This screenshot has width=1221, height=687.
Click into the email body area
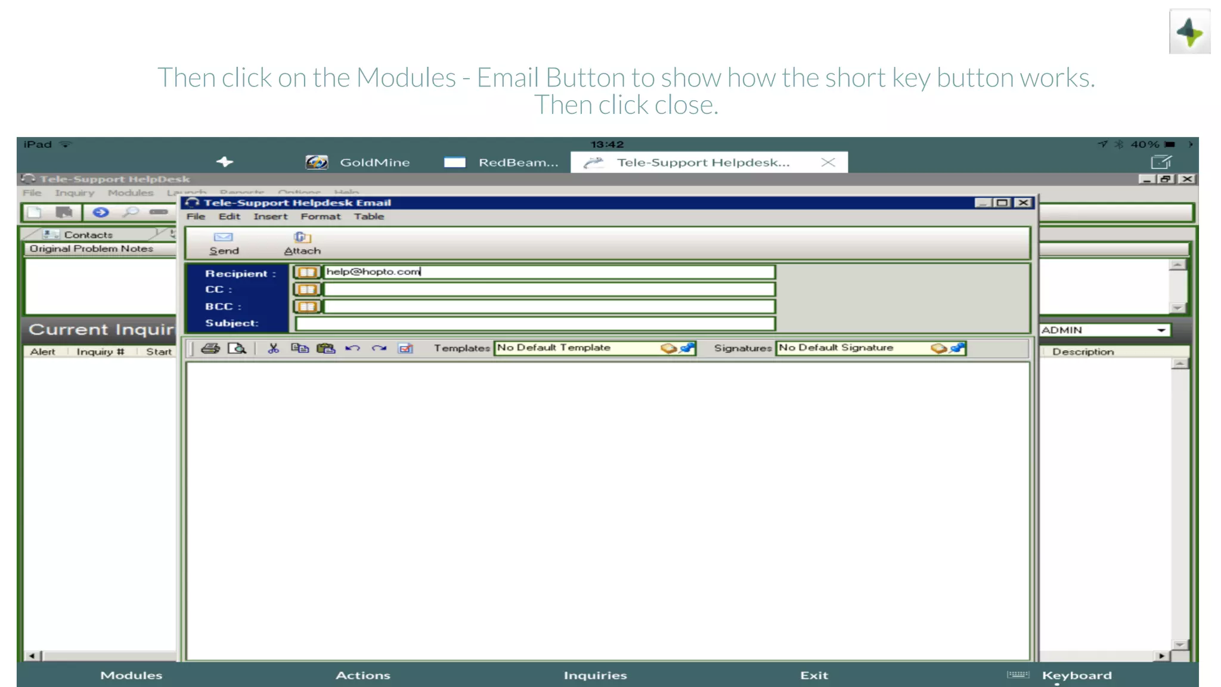point(608,510)
